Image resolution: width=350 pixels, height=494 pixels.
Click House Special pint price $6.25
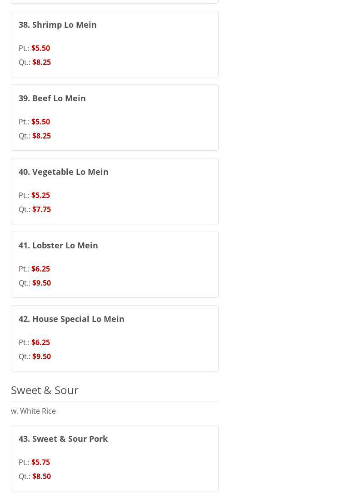pos(40,342)
